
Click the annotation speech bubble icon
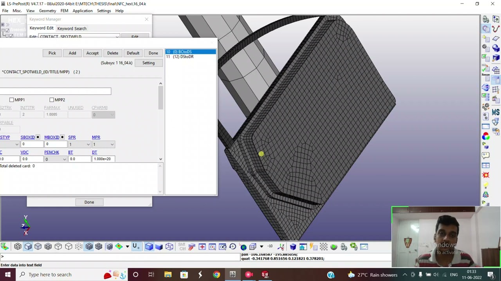pyautogui.click(x=486, y=156)
